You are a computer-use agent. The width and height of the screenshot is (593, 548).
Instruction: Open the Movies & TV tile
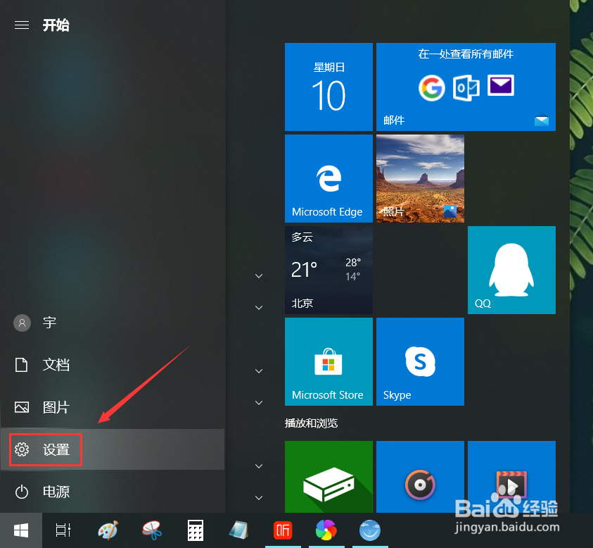point(511,477)
